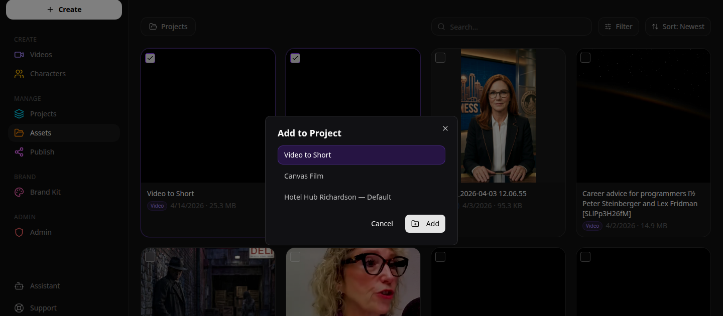Check the blonde woman with glasses asset checkbox
Screen dimensions: 723x316
(x=295, y=257)
